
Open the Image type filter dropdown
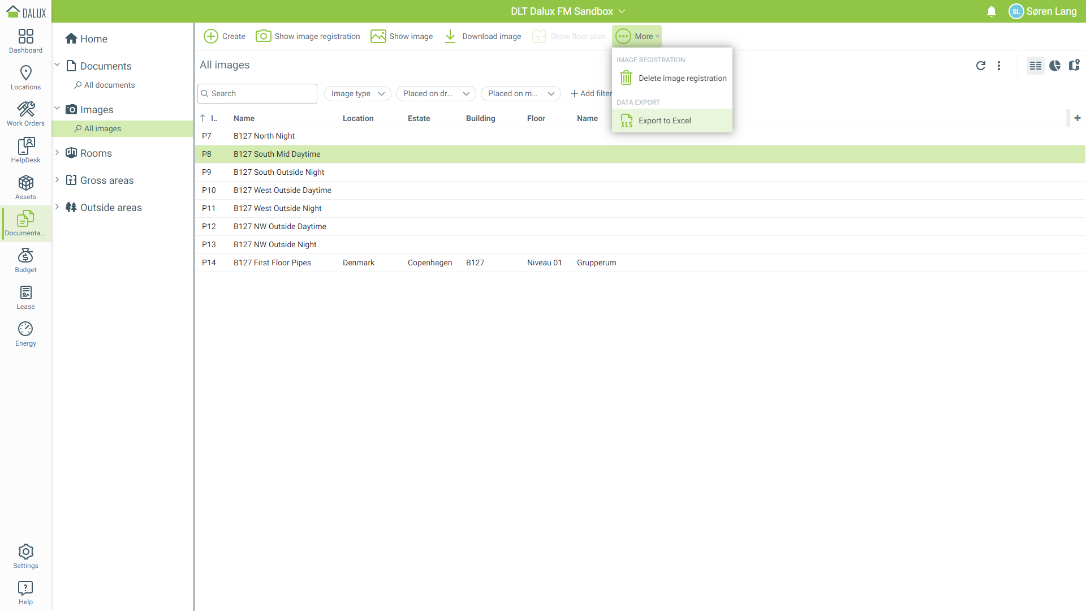tap(357, 94)
